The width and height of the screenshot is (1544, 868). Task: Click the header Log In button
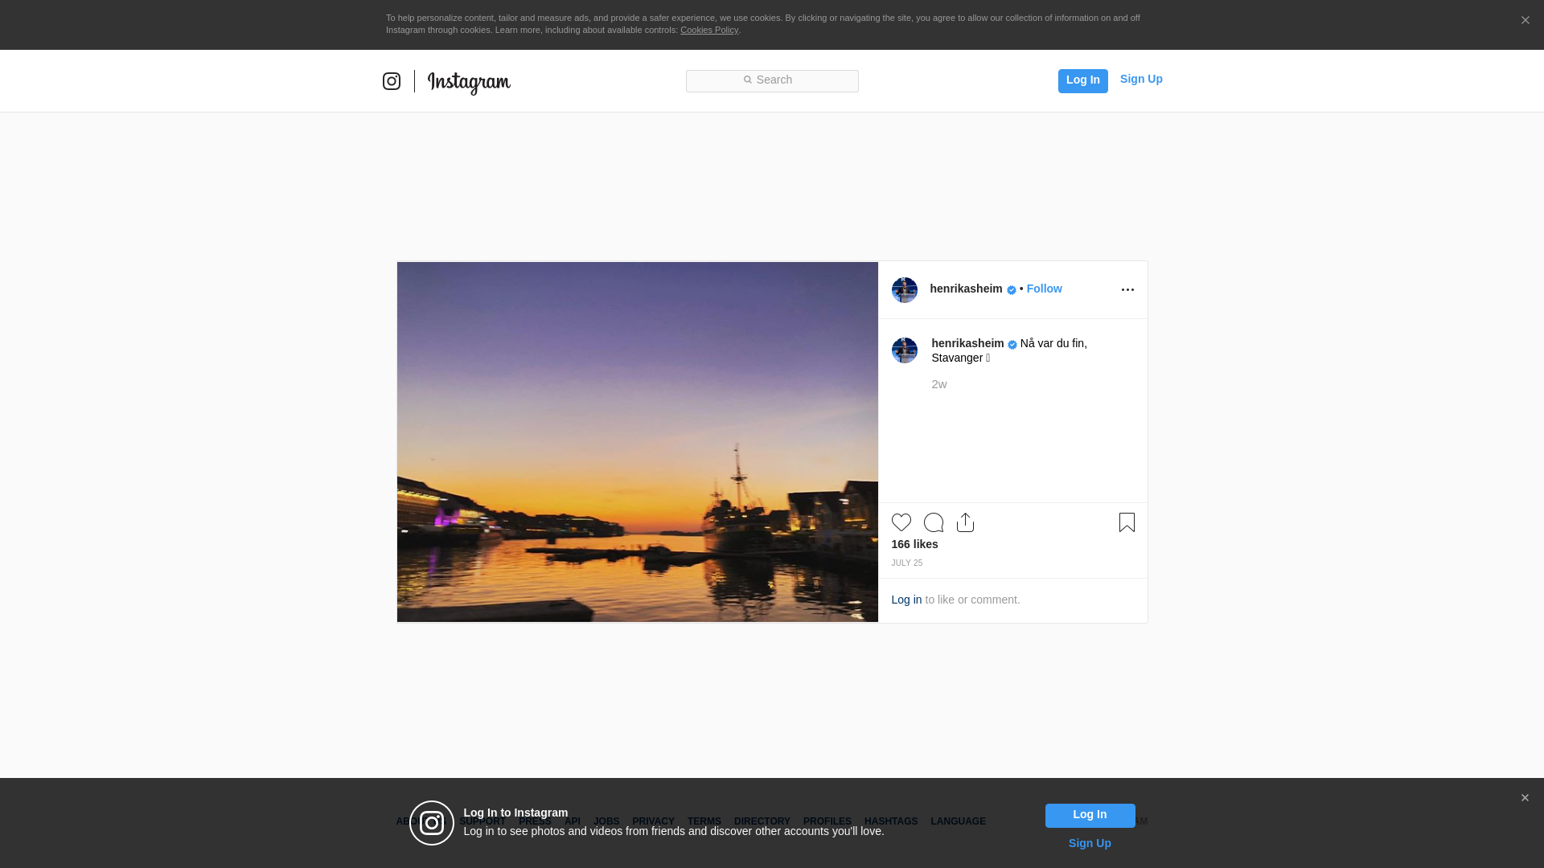[x=1082, y=80]
